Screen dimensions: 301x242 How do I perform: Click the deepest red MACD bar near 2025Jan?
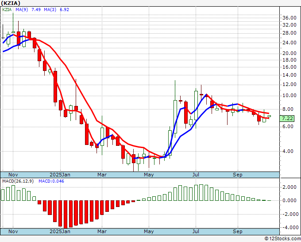click(66, 215)
